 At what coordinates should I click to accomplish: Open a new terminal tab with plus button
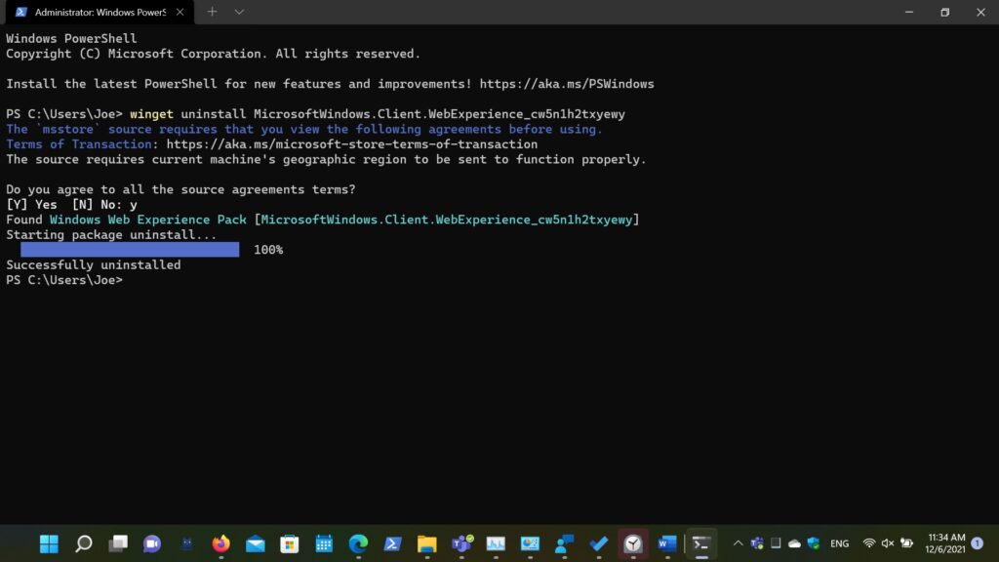212,12
